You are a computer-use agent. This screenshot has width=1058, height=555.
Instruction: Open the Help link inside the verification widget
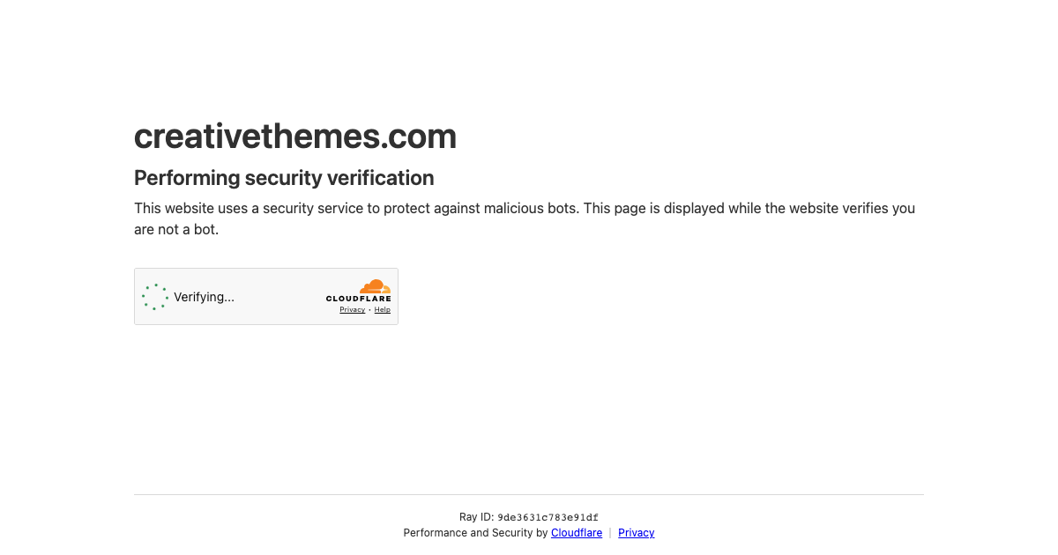point(382,310)
